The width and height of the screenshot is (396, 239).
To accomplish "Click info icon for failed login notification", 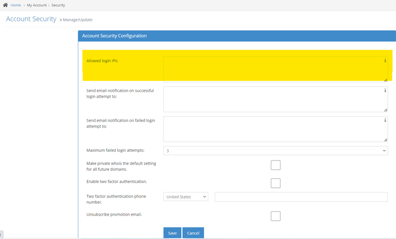I will pyautogui.click(x=385, y=121).
